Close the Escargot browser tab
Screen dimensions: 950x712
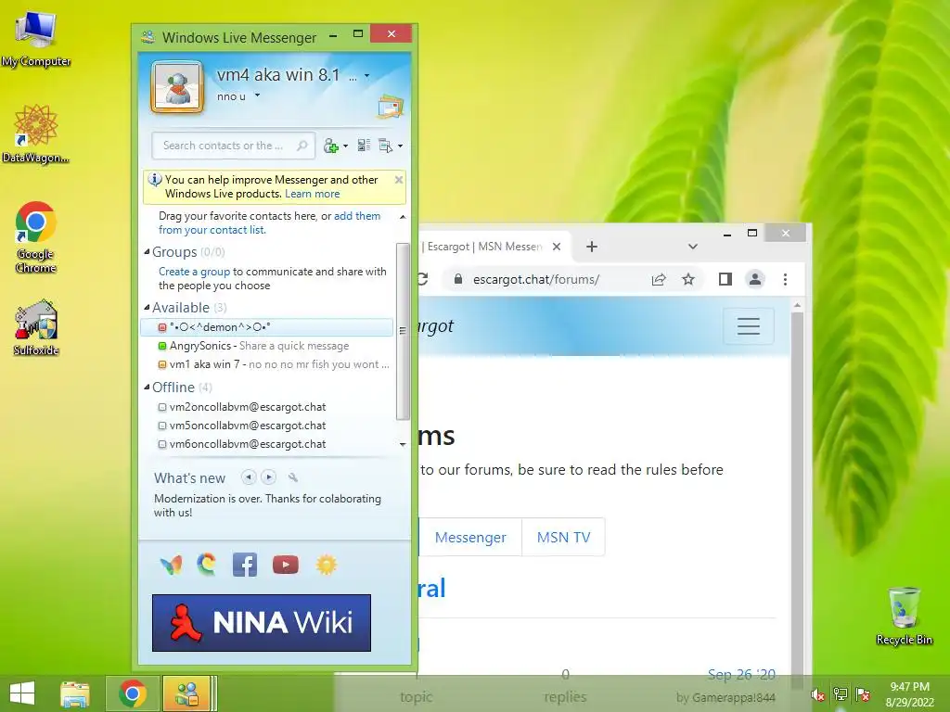point(557,247)
